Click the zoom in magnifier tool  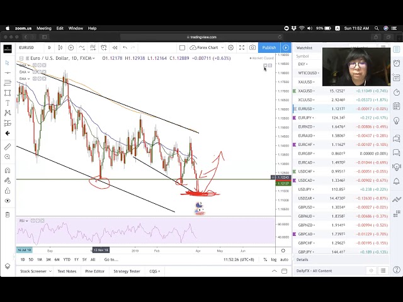pyautogui.click(x=8, y=158)
